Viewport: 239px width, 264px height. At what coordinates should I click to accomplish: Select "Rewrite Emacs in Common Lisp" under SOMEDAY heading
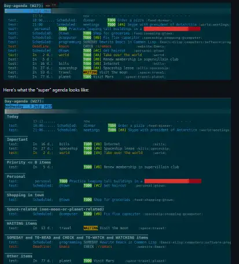point(128,242)
